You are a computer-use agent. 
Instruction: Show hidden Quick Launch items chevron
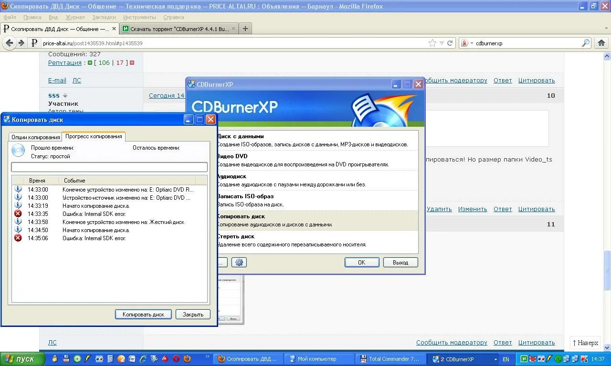point(208,356)
